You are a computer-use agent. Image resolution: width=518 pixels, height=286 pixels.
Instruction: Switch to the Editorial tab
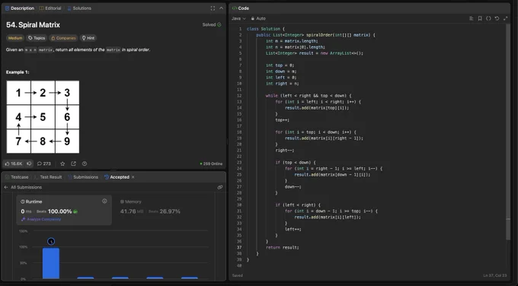pyautogui.click(x=50, y=8)
